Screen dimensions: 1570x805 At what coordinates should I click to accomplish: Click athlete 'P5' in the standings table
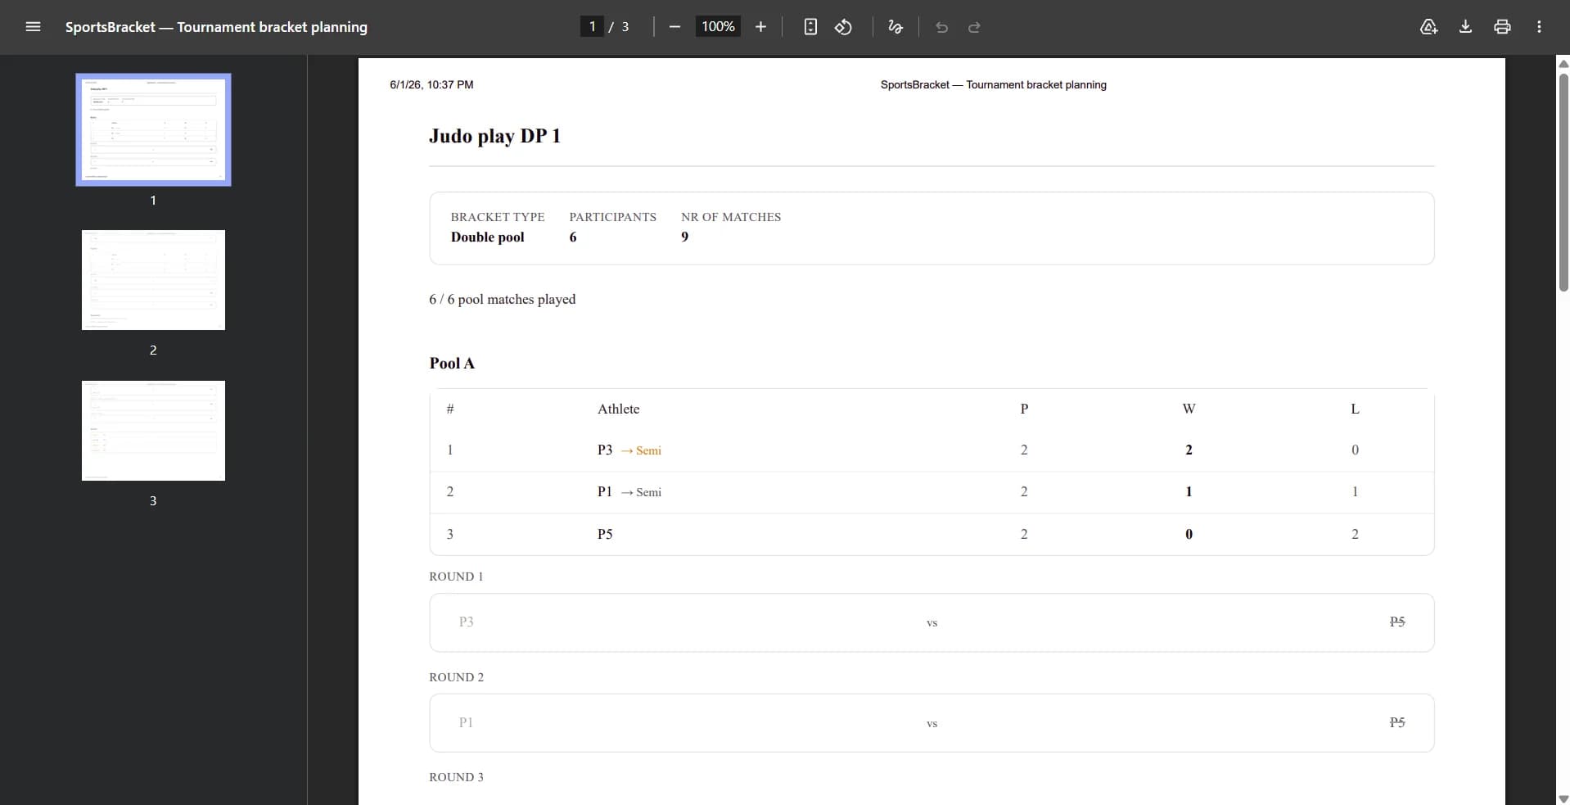coord(605,534)
